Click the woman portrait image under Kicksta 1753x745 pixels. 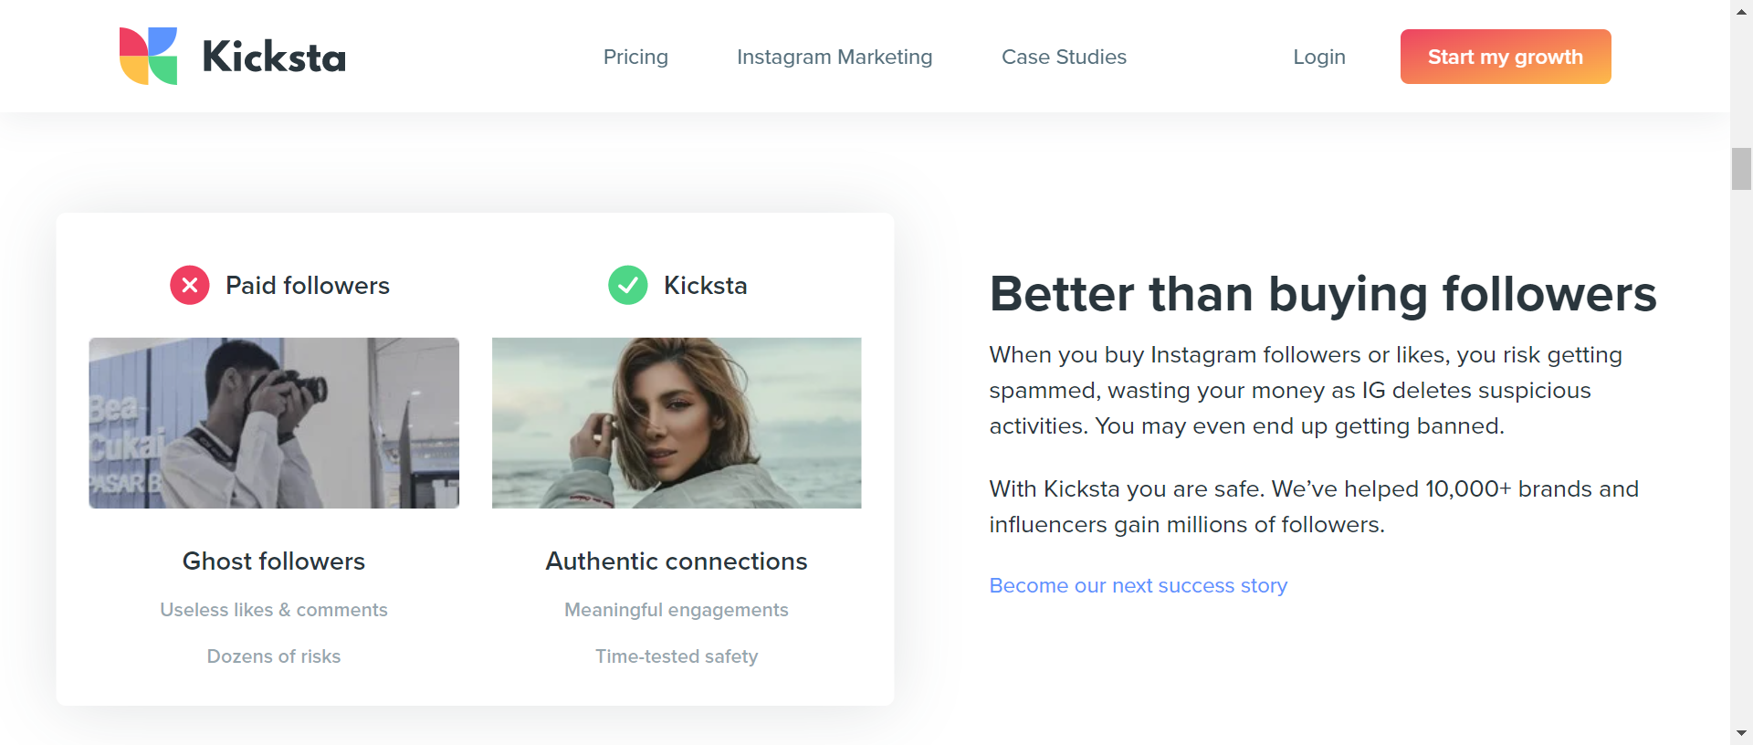click(677, 423)
